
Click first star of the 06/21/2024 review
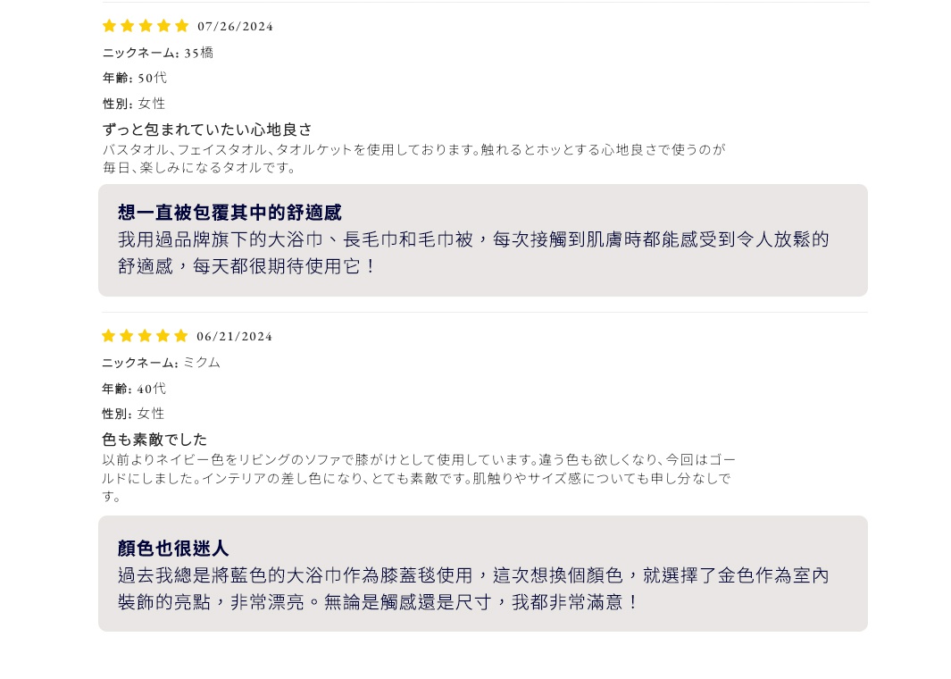[x=109, y=336]
